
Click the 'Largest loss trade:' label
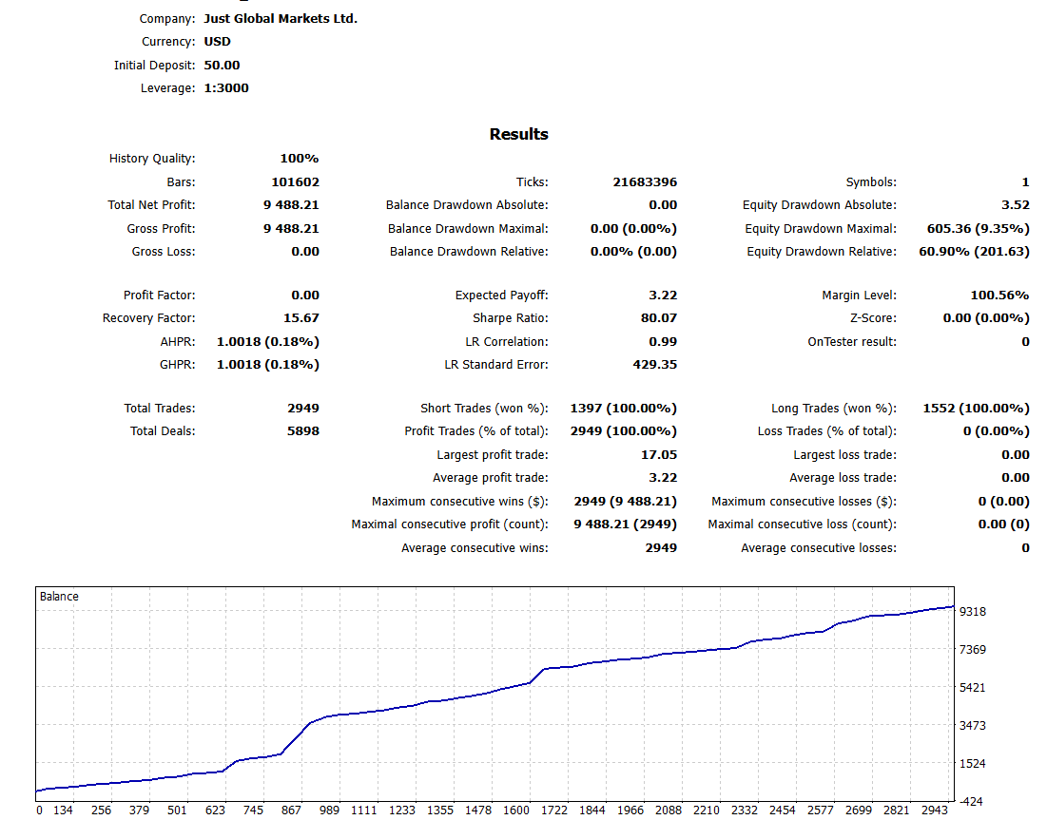coord(845,455)
